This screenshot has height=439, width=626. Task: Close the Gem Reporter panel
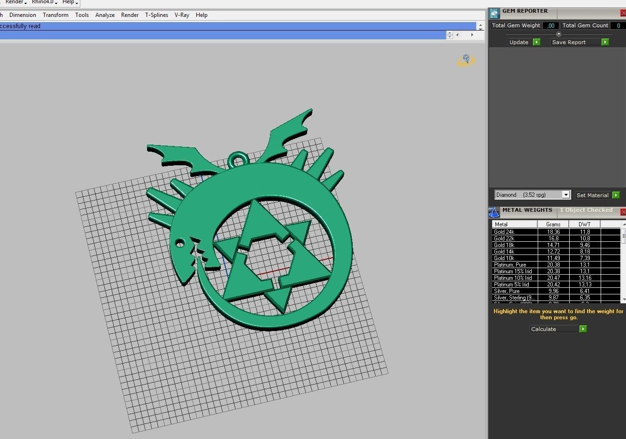tap(623, 13)
